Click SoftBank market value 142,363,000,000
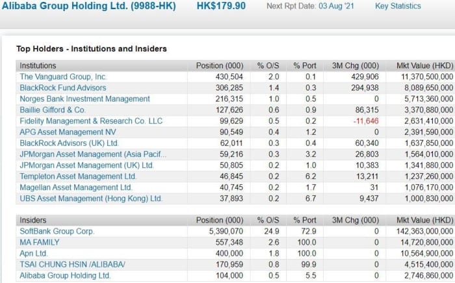Screen dimensions: 455x283 pos(425,232)
